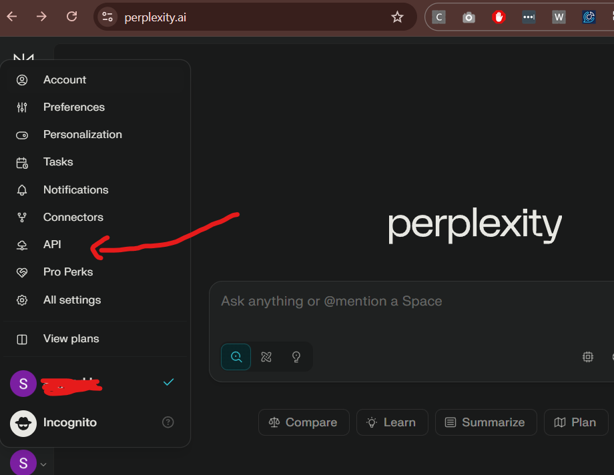
Task: Click the Preferences sliders icon
Action: (22, 107)
